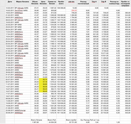Click the sum cell "1 097,32"
This screenshot has height=124, width=131.
pos(52,8)
